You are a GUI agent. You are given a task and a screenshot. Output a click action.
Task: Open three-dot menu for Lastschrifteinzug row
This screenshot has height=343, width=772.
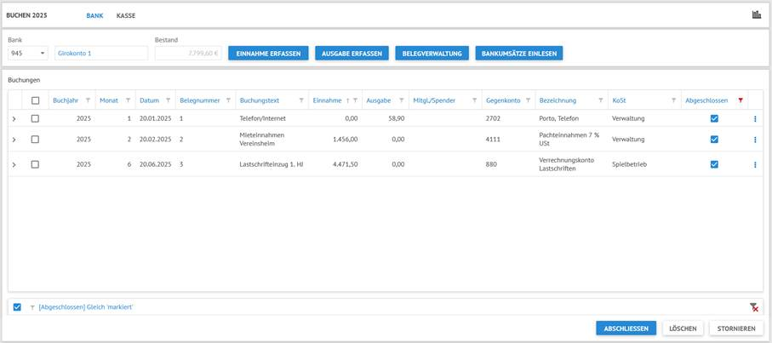tap(755, 164)
